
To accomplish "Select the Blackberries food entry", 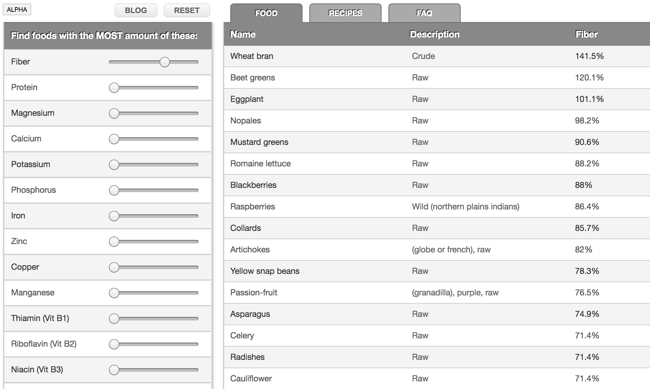I will (x=253, y=185).
